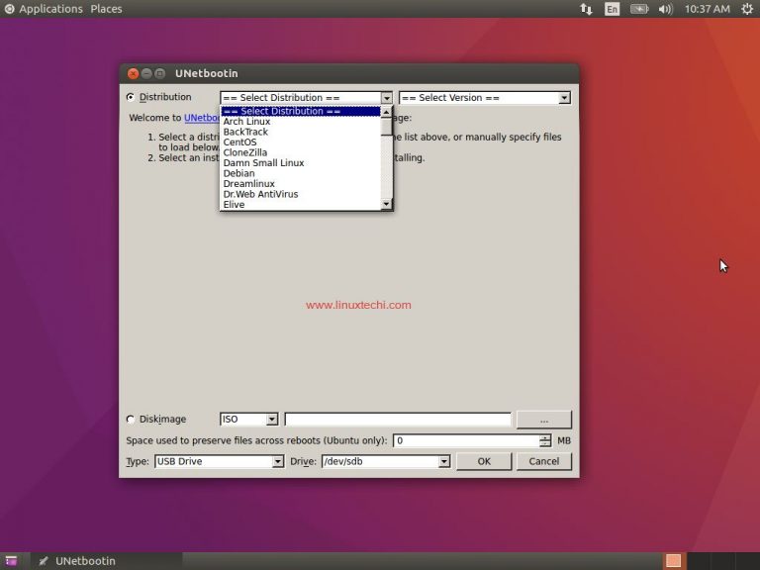Choose Damn Small Linux entry
Viewport: 760px width, 570px height.
(301, 163)
